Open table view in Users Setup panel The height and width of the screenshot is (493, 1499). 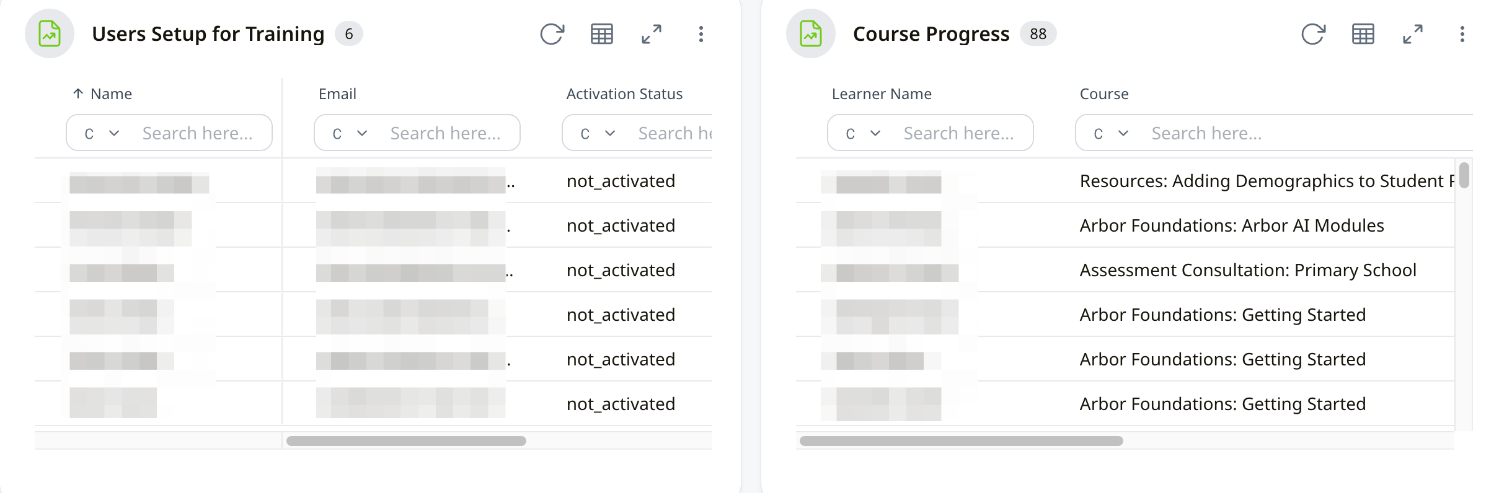pyautogui.click(x=601, y=34)
